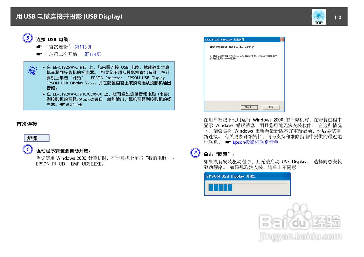Click the EPSON USB Display 开始 progress bar
The width and height of the screenshot is (364, 257).
[x=247, y=187]
